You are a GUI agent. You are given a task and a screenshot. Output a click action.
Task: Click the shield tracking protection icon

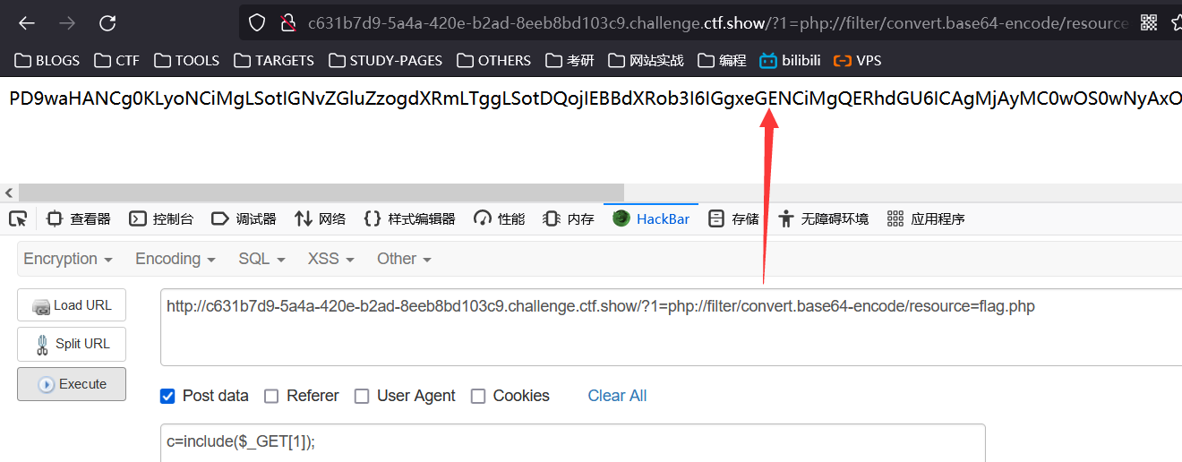(x=258, y=23)
